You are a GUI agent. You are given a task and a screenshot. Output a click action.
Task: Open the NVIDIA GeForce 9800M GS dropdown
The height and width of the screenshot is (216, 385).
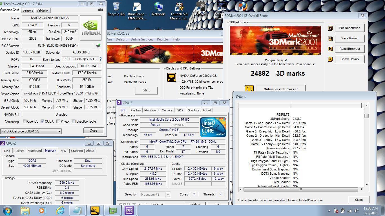coord(31,131)
